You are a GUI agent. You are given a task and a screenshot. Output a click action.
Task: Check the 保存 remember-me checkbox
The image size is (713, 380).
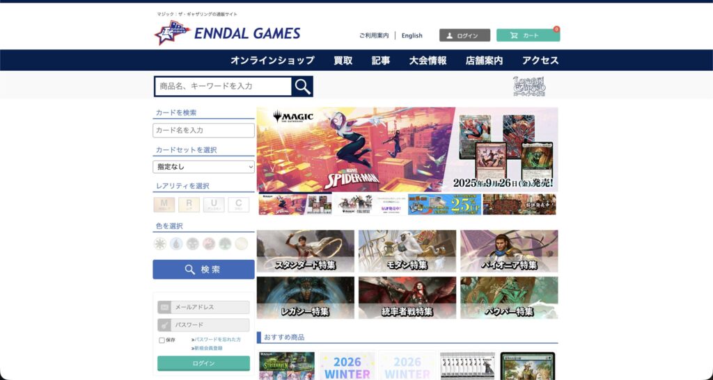(x=162, y=340)
